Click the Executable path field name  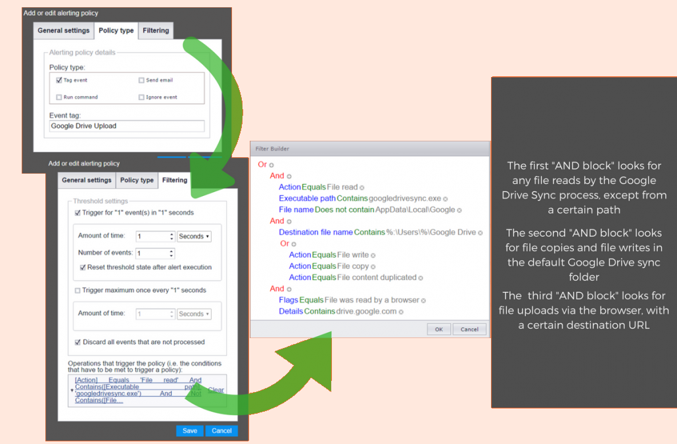click(x=307, y=199)
